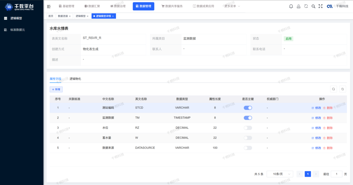Viewport: 353px width, 185px height.
Task: Collapse sidebar with the hamburger menu icon
Action: (x=49, y=7)
